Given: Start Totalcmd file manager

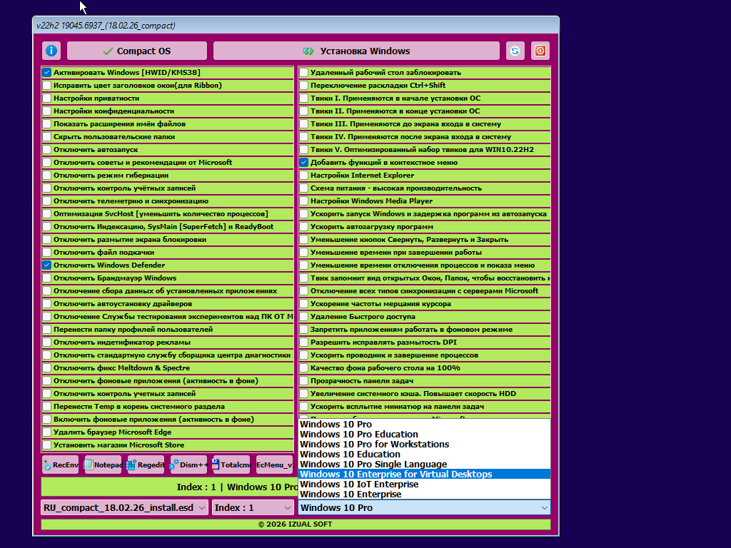Looking at the screenshot, I should click(x=231, y=465).
